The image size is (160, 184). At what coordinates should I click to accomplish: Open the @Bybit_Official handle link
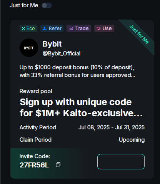click(x=62, y=54)
